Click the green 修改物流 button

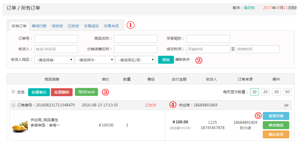click(x=276, y=125)
